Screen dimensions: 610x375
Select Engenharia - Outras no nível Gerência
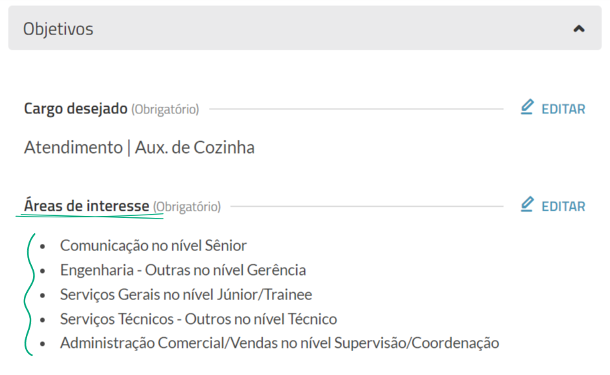click(183, 270)
